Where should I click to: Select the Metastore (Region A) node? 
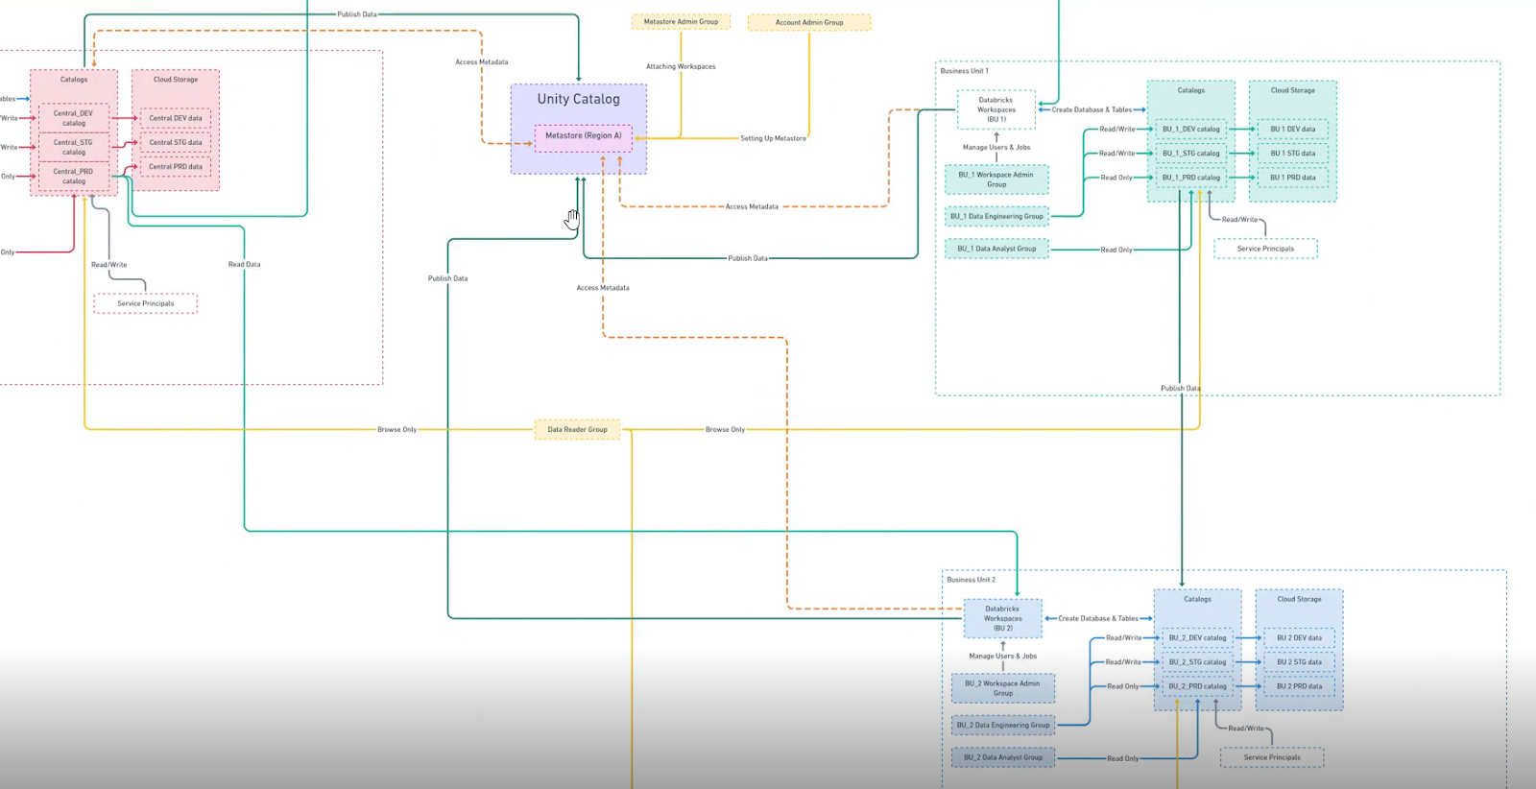click(584, 136)
